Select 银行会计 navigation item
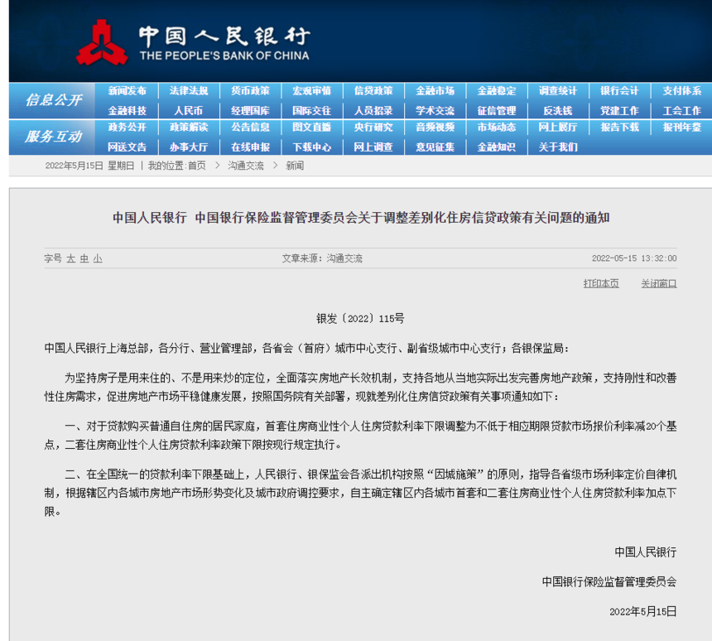The width and height of the screenshot is (712, 641). tap(619, 91)
